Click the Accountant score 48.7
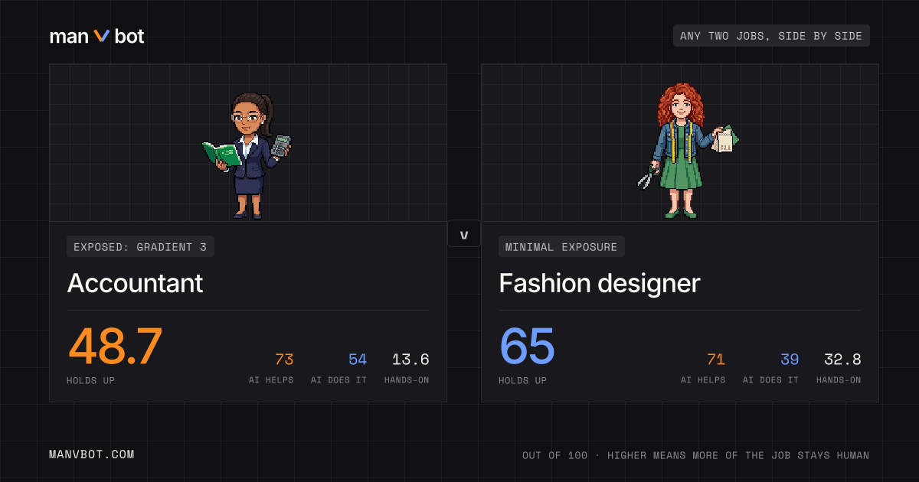919x482 pixels. click(x=116, y=346)
